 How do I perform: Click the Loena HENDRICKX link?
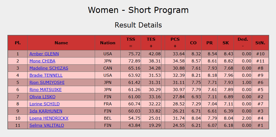tap(49, 118)
